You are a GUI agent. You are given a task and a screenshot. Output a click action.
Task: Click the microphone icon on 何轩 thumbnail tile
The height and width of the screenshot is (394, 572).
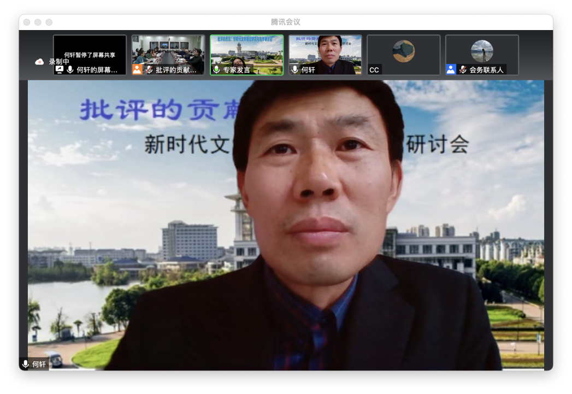point(295,70)
